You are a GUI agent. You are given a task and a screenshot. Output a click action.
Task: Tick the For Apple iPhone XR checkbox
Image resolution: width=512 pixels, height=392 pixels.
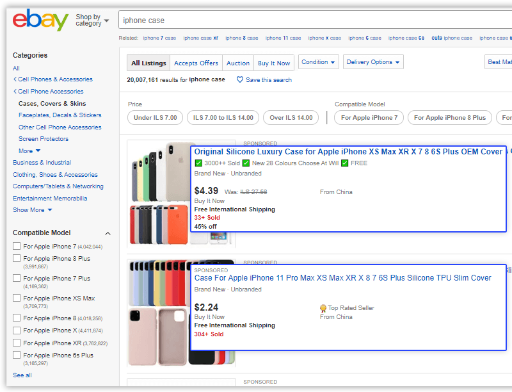click(17, 343)
